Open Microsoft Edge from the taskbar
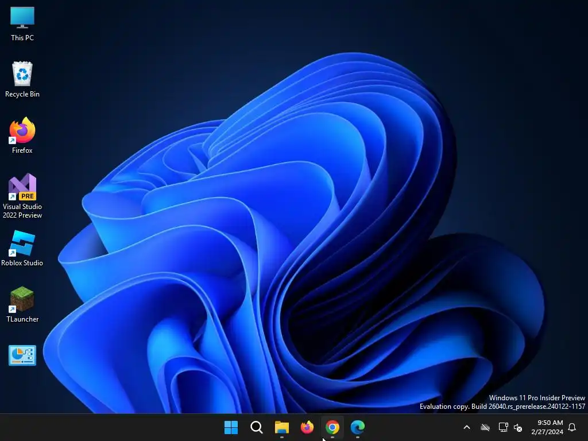 (x=357, y=427)
